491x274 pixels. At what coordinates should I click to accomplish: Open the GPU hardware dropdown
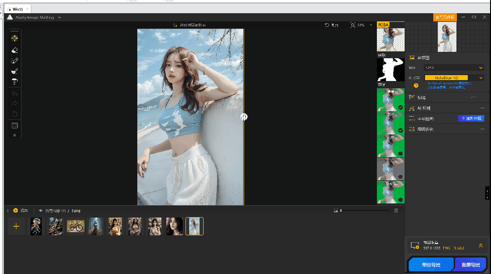coord(454,67)
